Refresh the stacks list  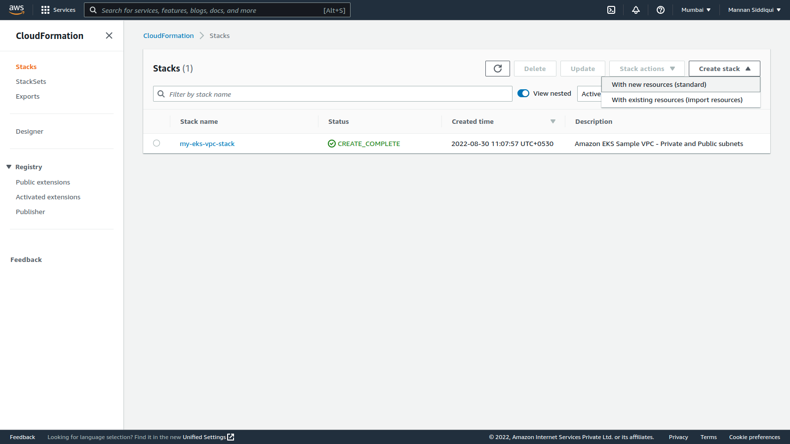point(497,69)
